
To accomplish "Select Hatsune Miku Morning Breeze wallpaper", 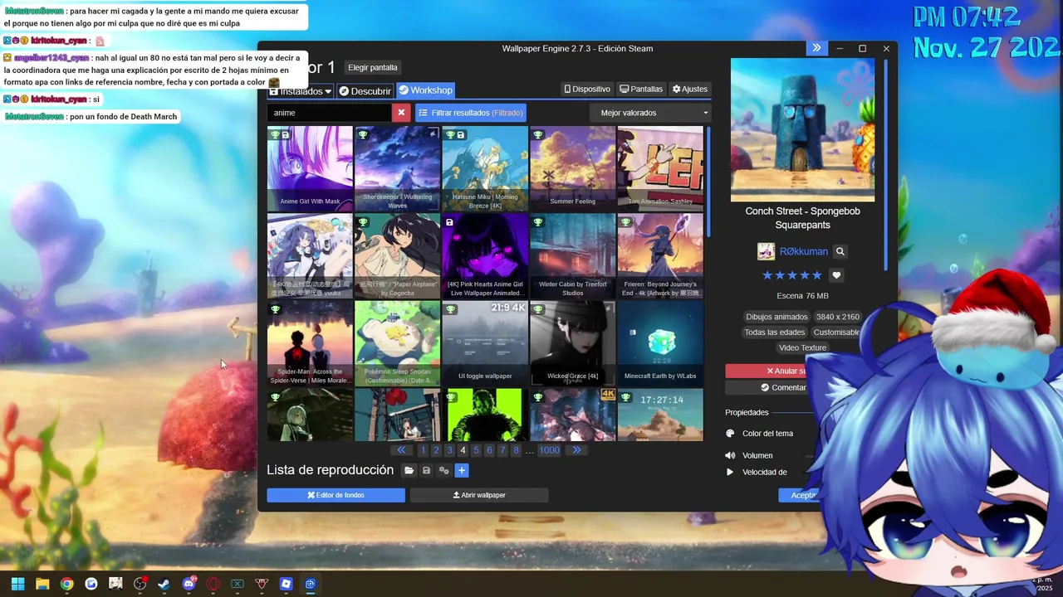I will pos(485,168).
